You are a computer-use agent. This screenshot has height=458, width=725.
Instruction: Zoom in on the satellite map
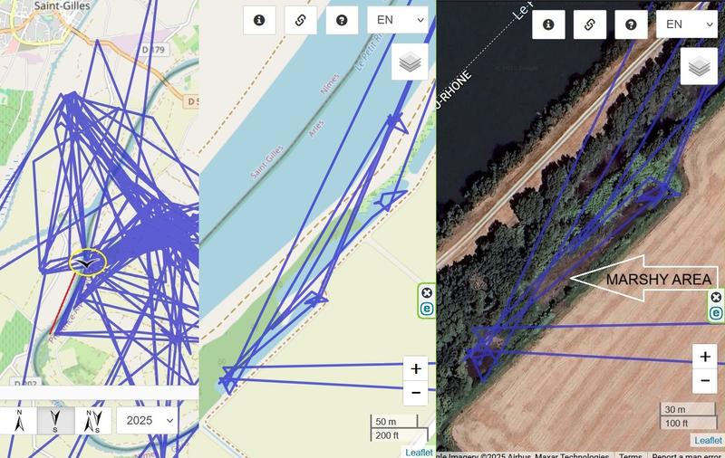[705, 357]
